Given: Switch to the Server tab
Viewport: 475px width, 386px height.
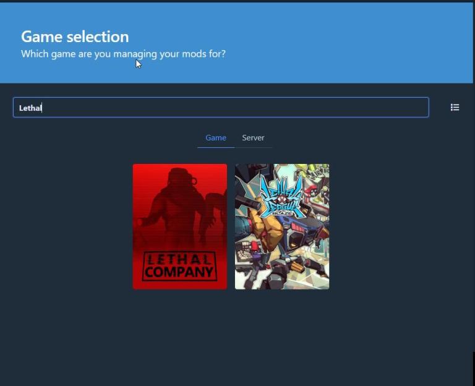Looking at the screenshot, I should pos(253,138).
